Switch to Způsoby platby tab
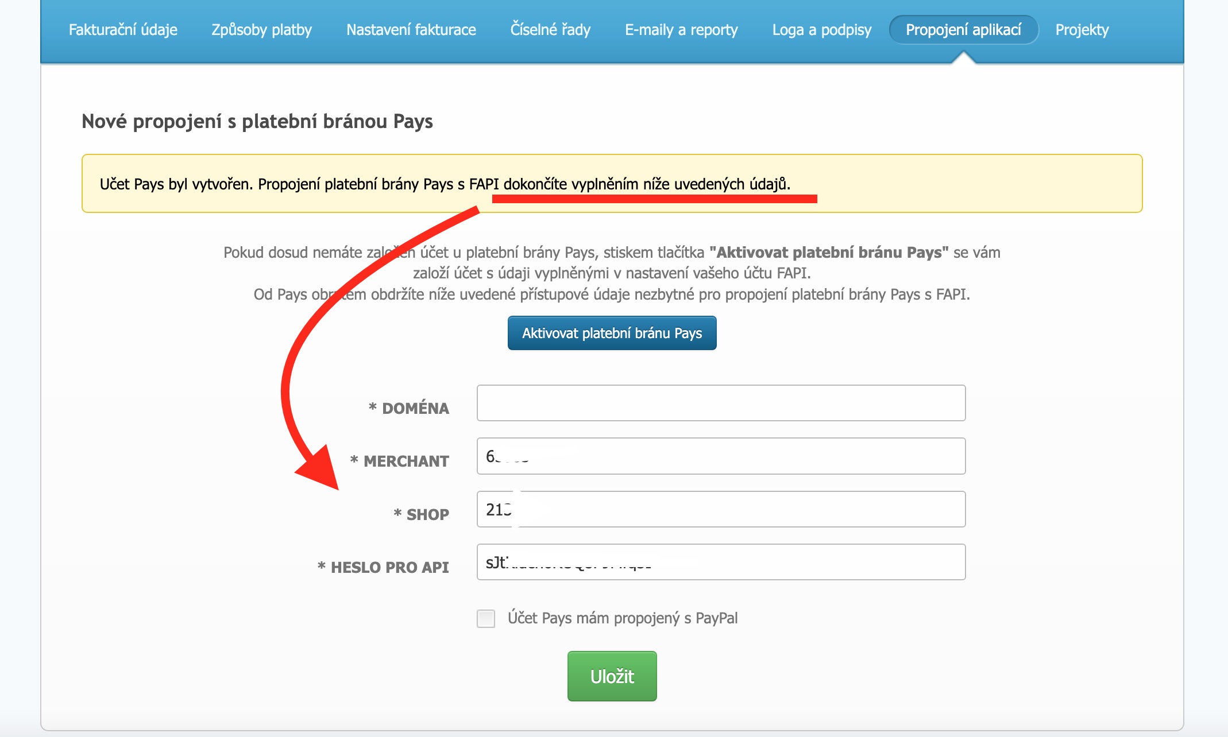This screenshot has width=1228, height=737. 262,30
